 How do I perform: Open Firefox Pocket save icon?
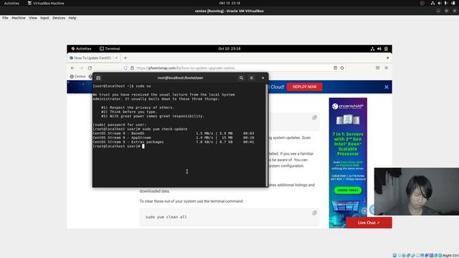378,68
